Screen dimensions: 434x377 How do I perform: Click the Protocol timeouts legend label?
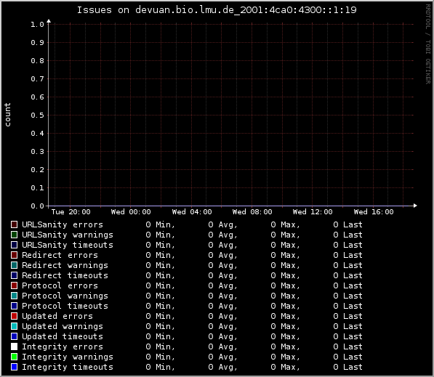(x=65, y=306)
